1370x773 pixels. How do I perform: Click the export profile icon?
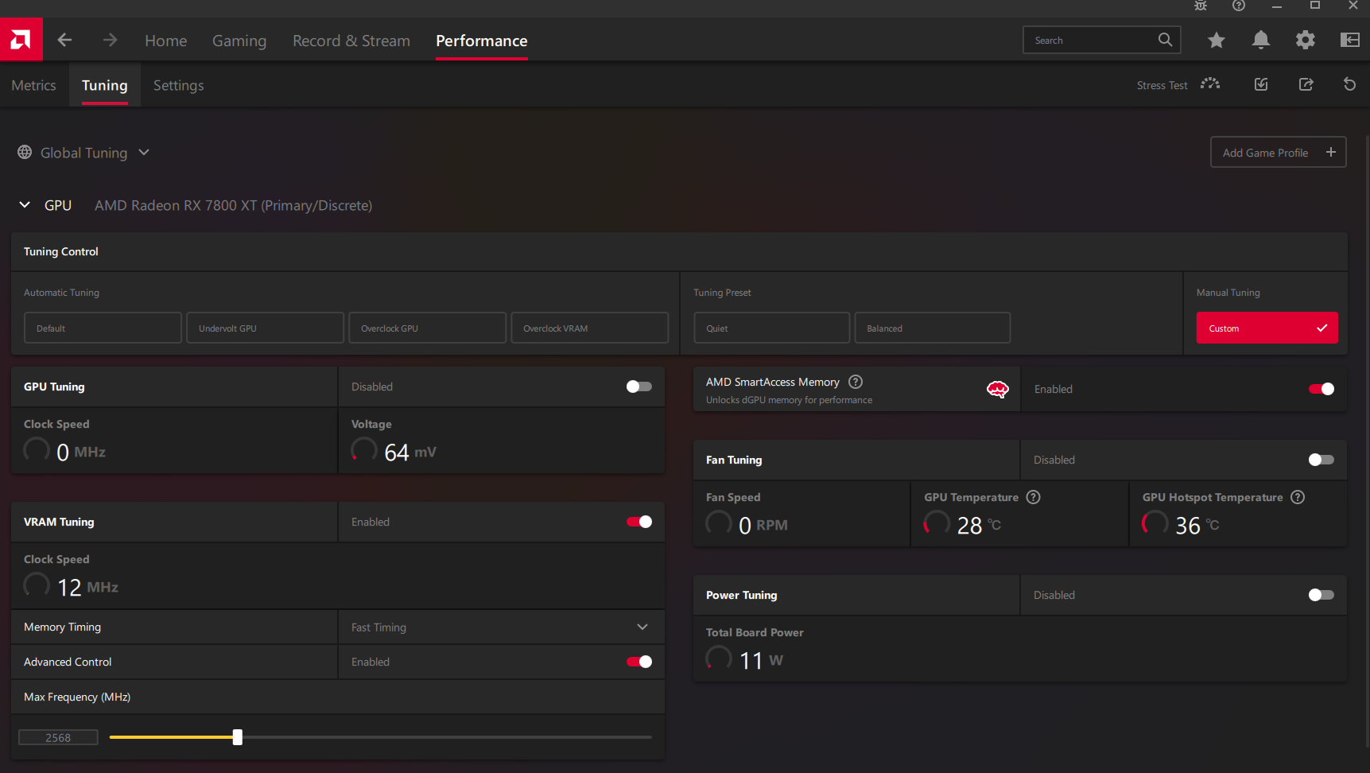click(x=1306, y=84)
